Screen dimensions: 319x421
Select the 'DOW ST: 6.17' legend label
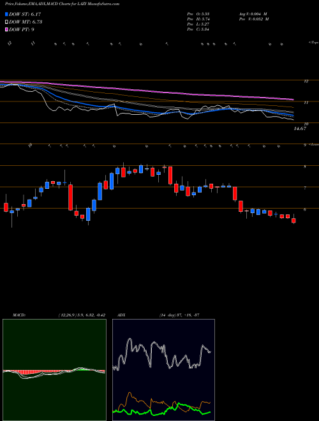25,15
